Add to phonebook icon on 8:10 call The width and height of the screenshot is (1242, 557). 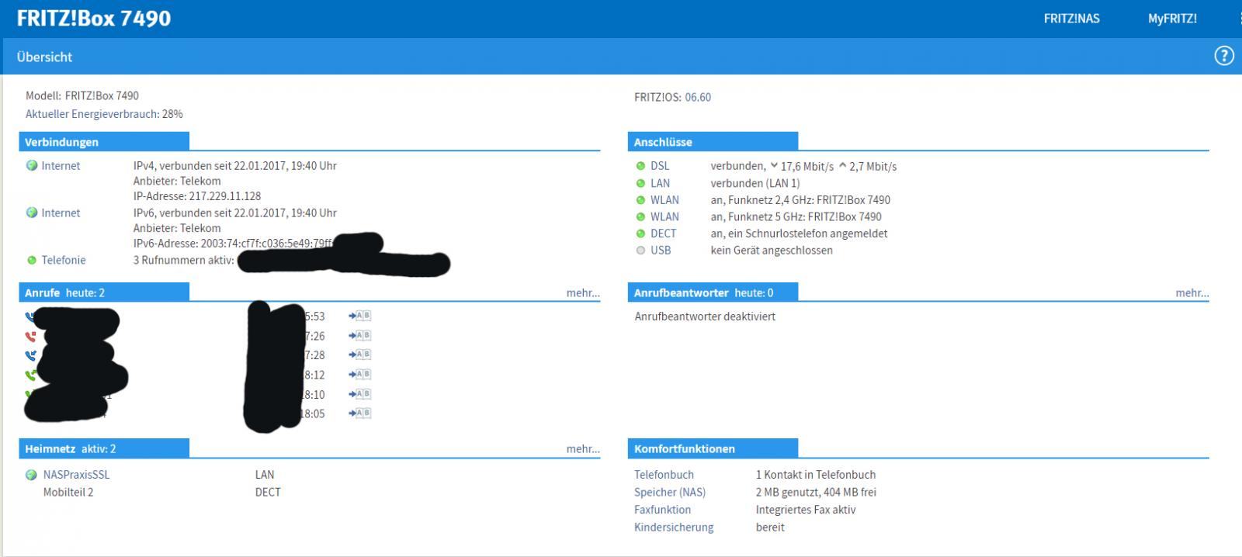pyautogui.click(x=359, y=394)
